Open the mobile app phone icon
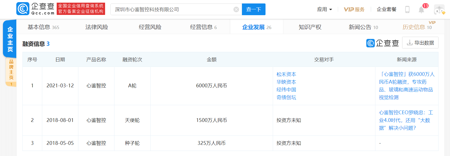 coord(407,10)
